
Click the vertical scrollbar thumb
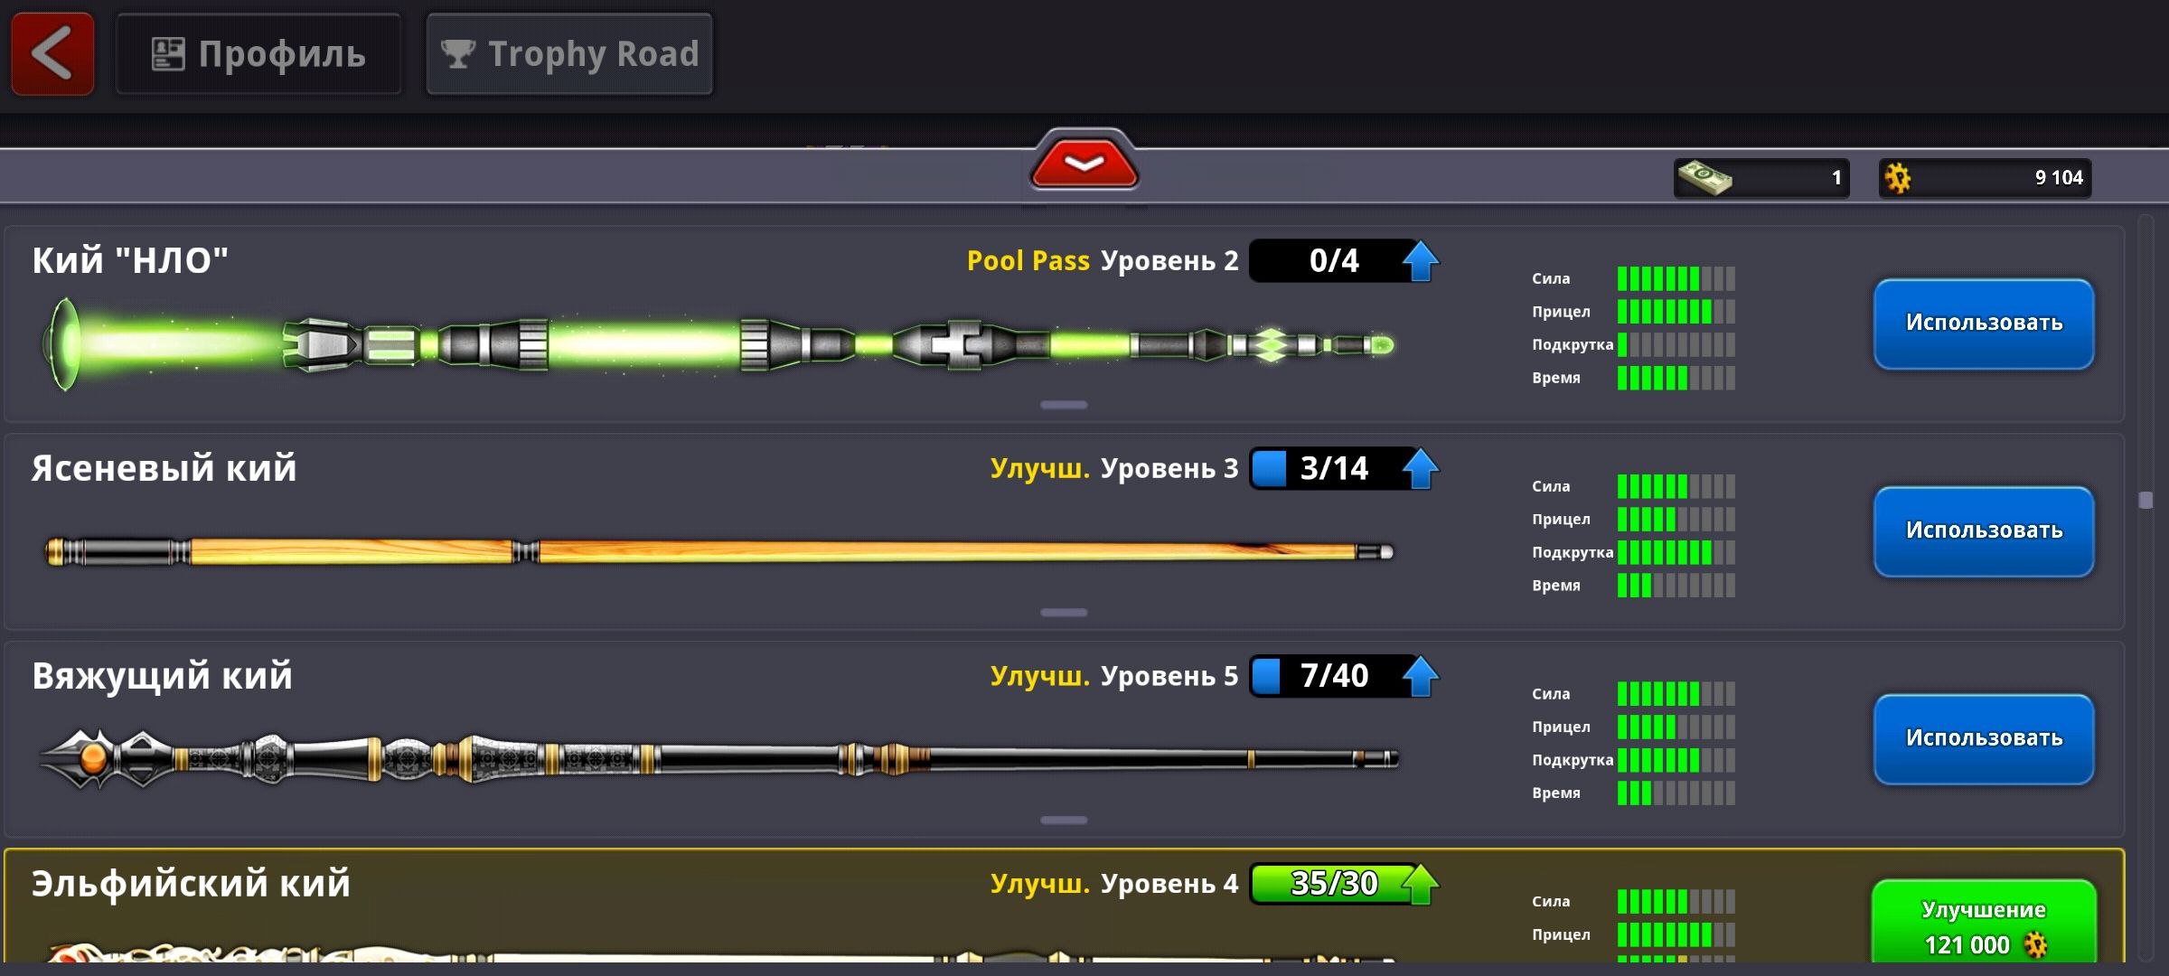[2146, 500]
